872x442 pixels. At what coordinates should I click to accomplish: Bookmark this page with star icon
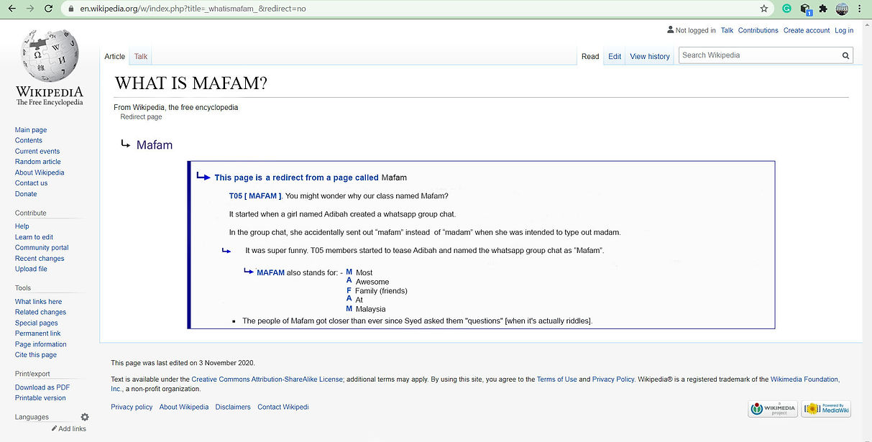[x=764, y=9]
